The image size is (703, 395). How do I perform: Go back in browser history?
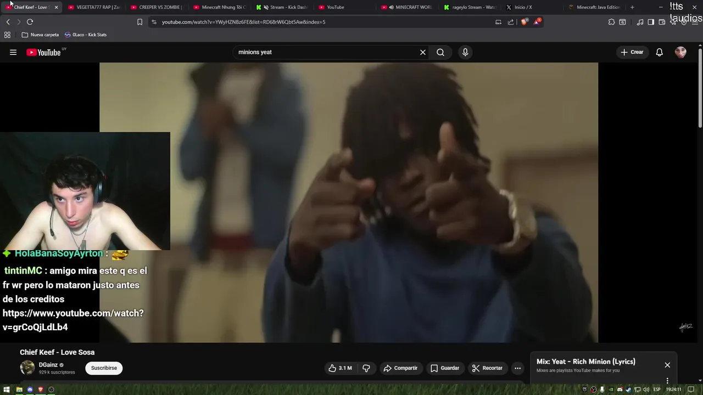pos(8,22)
